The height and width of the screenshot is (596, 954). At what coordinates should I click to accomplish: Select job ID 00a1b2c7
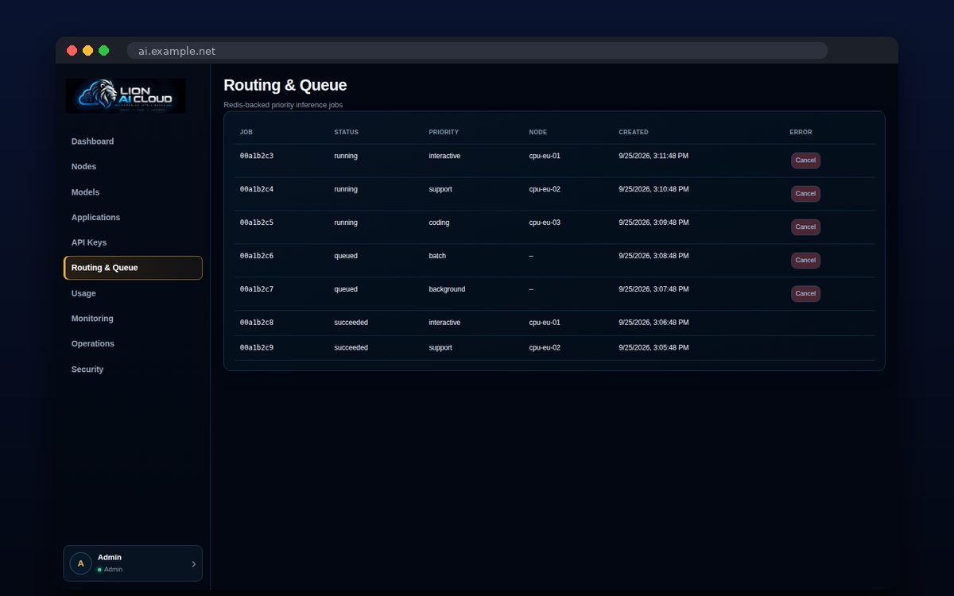pyautogui.click(x=257, y=289)
